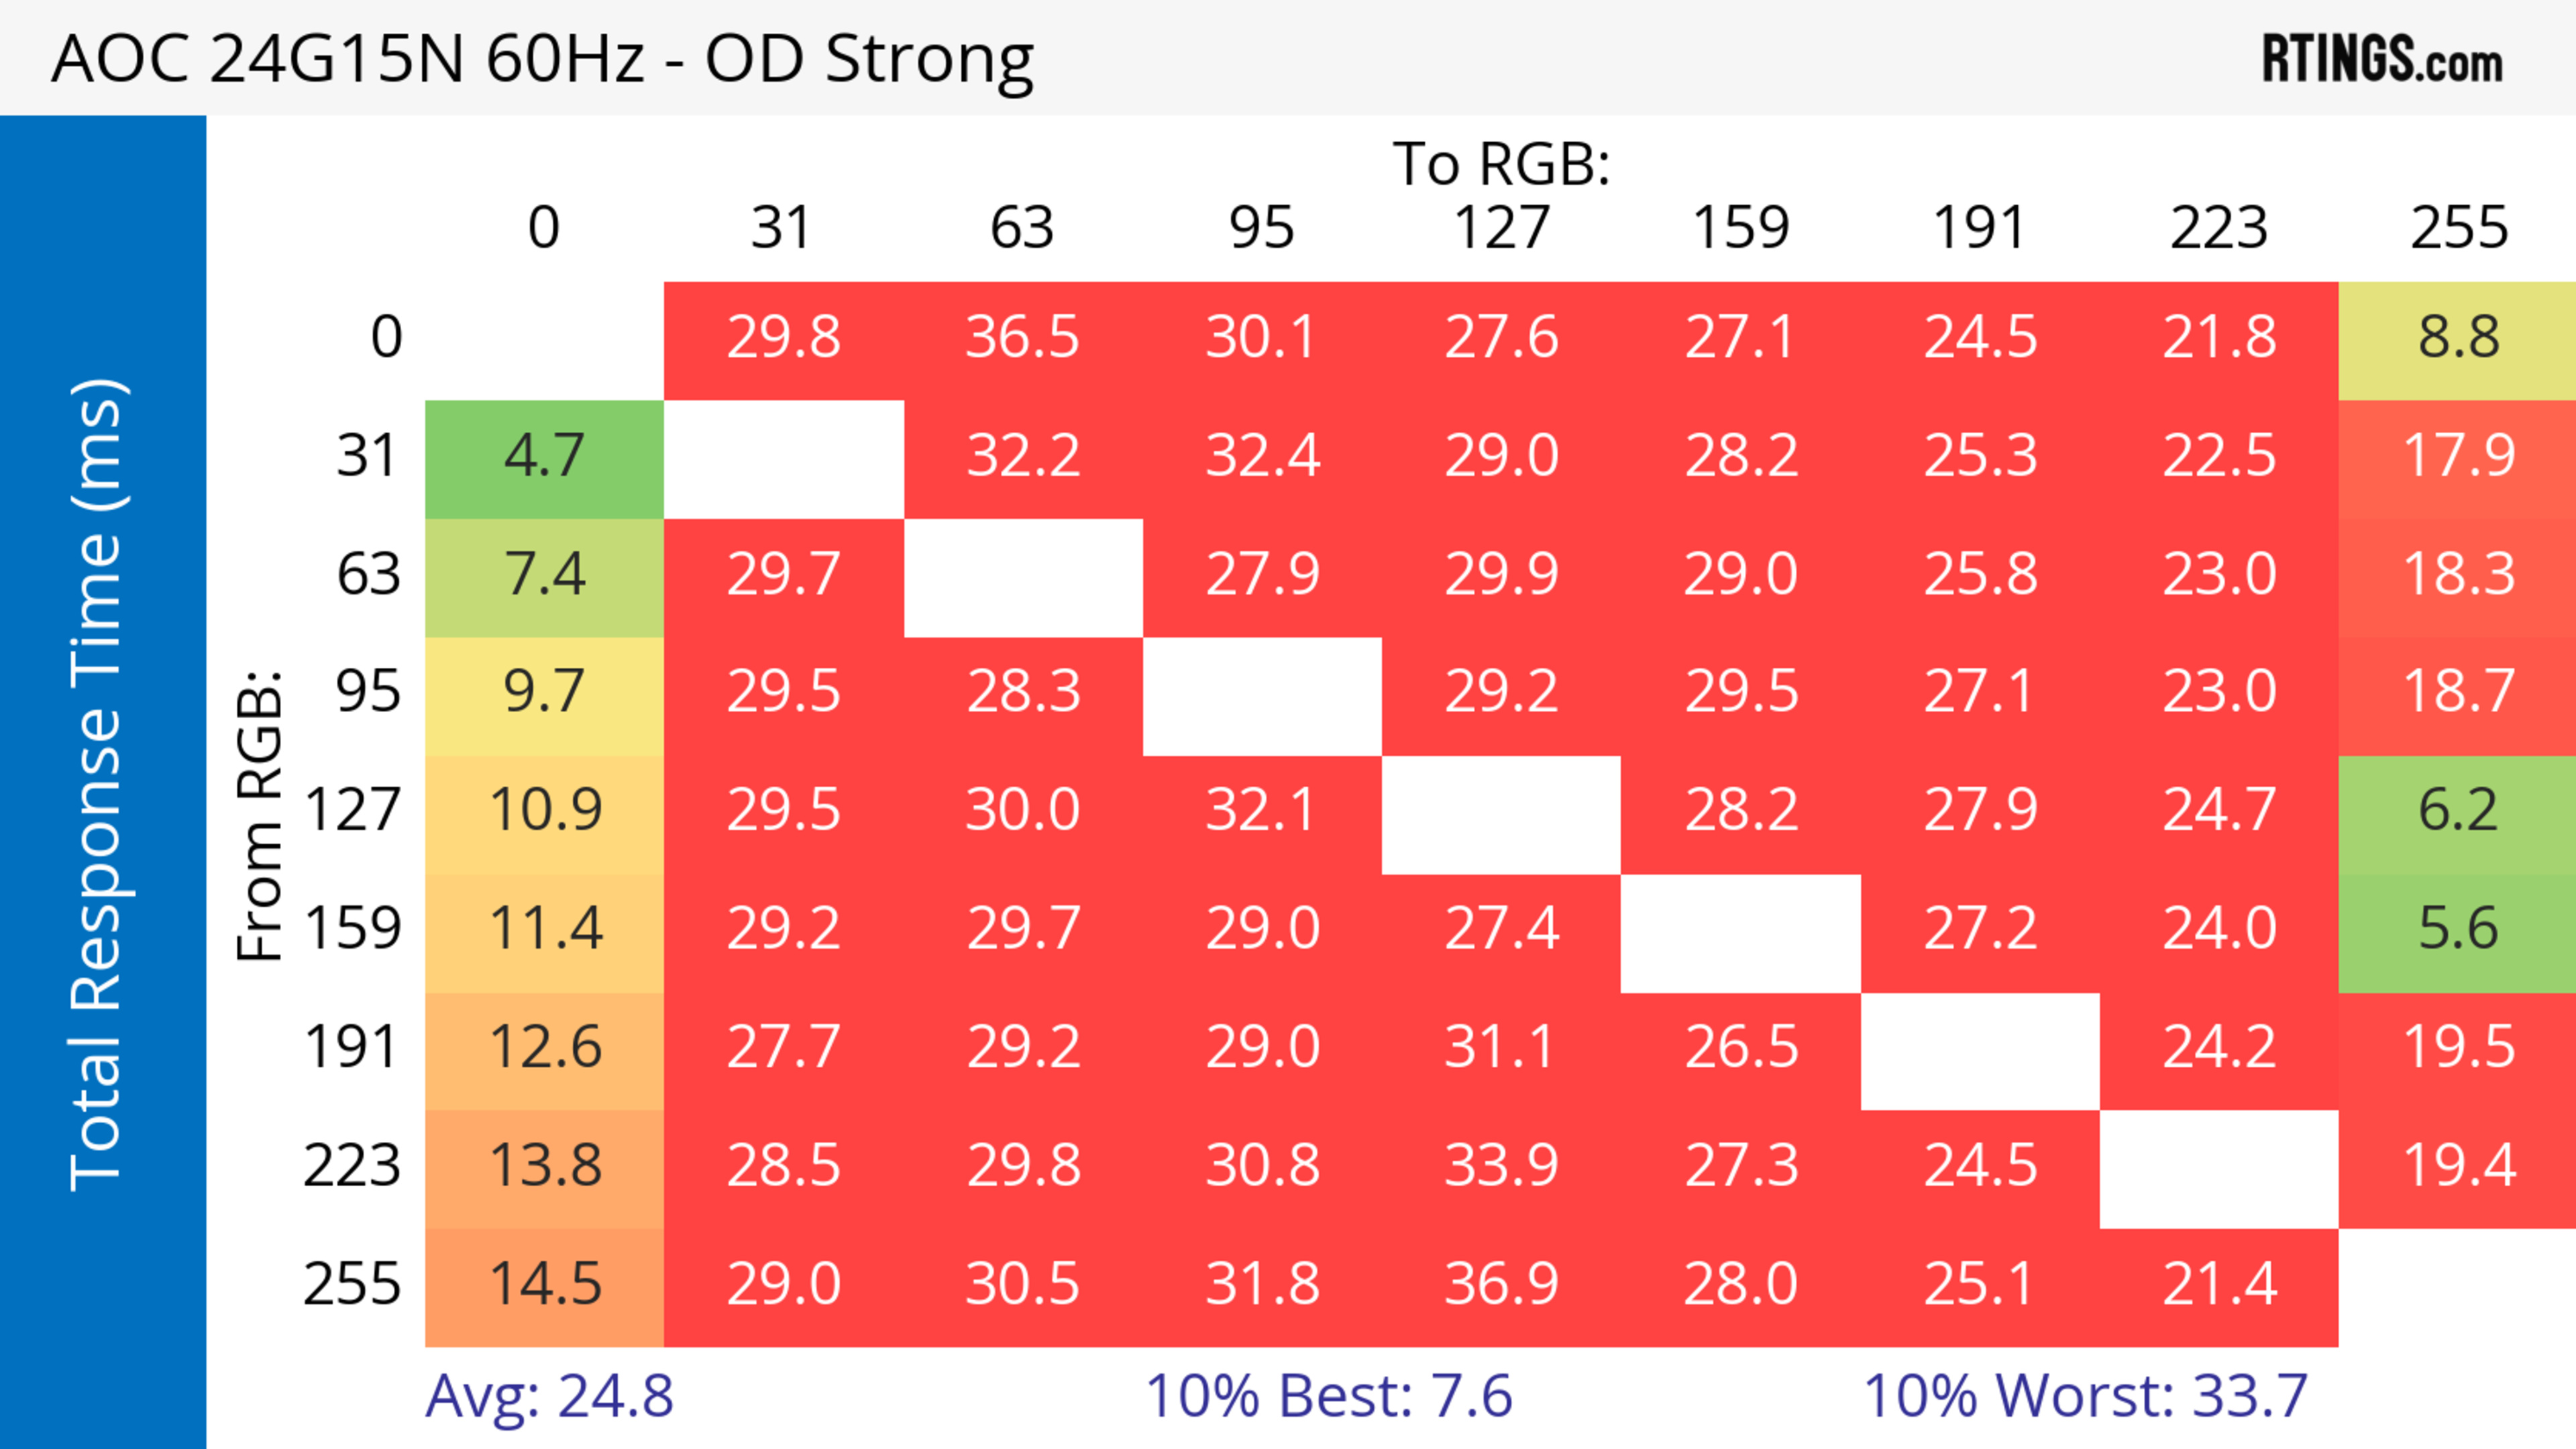Select the green 4.7 cell
Screen dimensions: 2576x1449
click(544, 457)
